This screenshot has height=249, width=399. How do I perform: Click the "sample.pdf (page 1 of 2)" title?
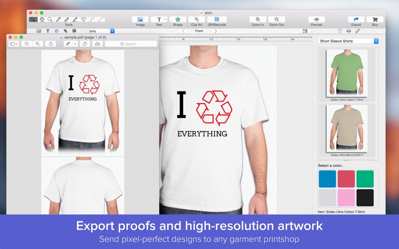click(85, 37)
